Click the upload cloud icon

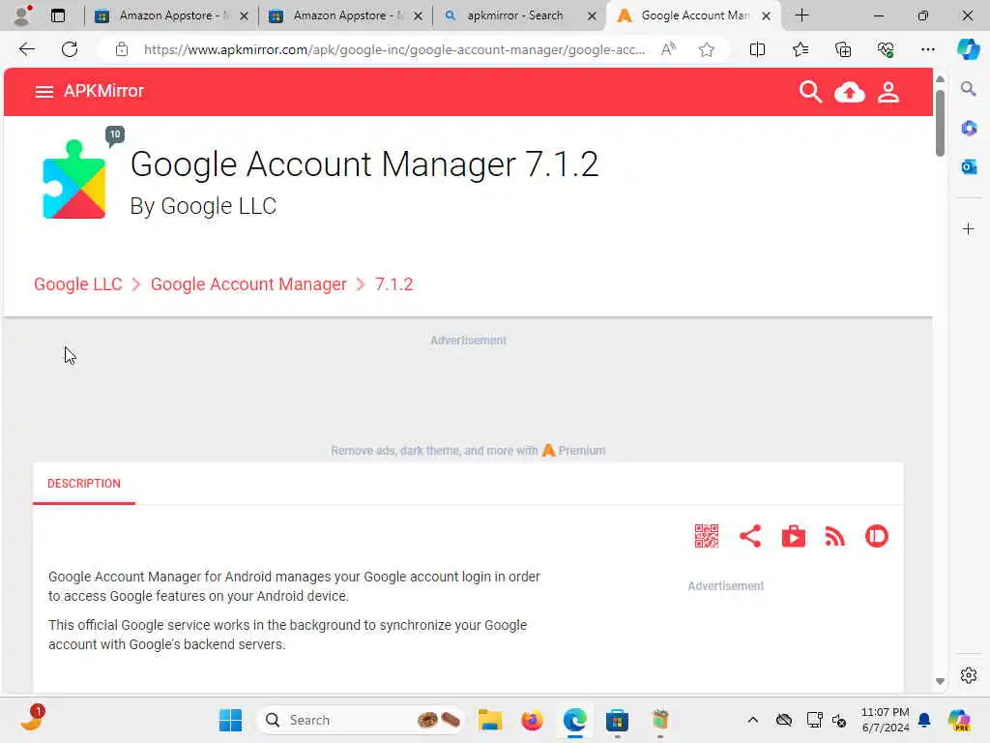850,92
